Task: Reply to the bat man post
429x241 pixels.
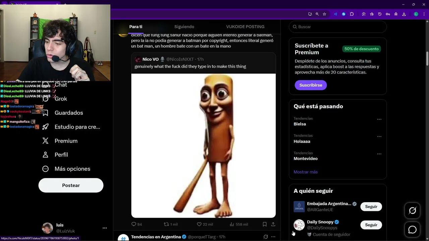Action: pos(134,224)
